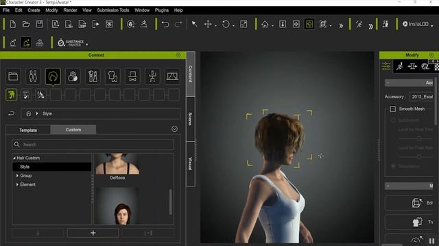
Task: Open the Rotate tool dropdown arrow
Action: pyautogui.click(x=233, y=26)
